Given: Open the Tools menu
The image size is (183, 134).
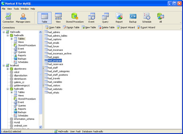Looking at the screenshot, I should [x=16, y=9].
